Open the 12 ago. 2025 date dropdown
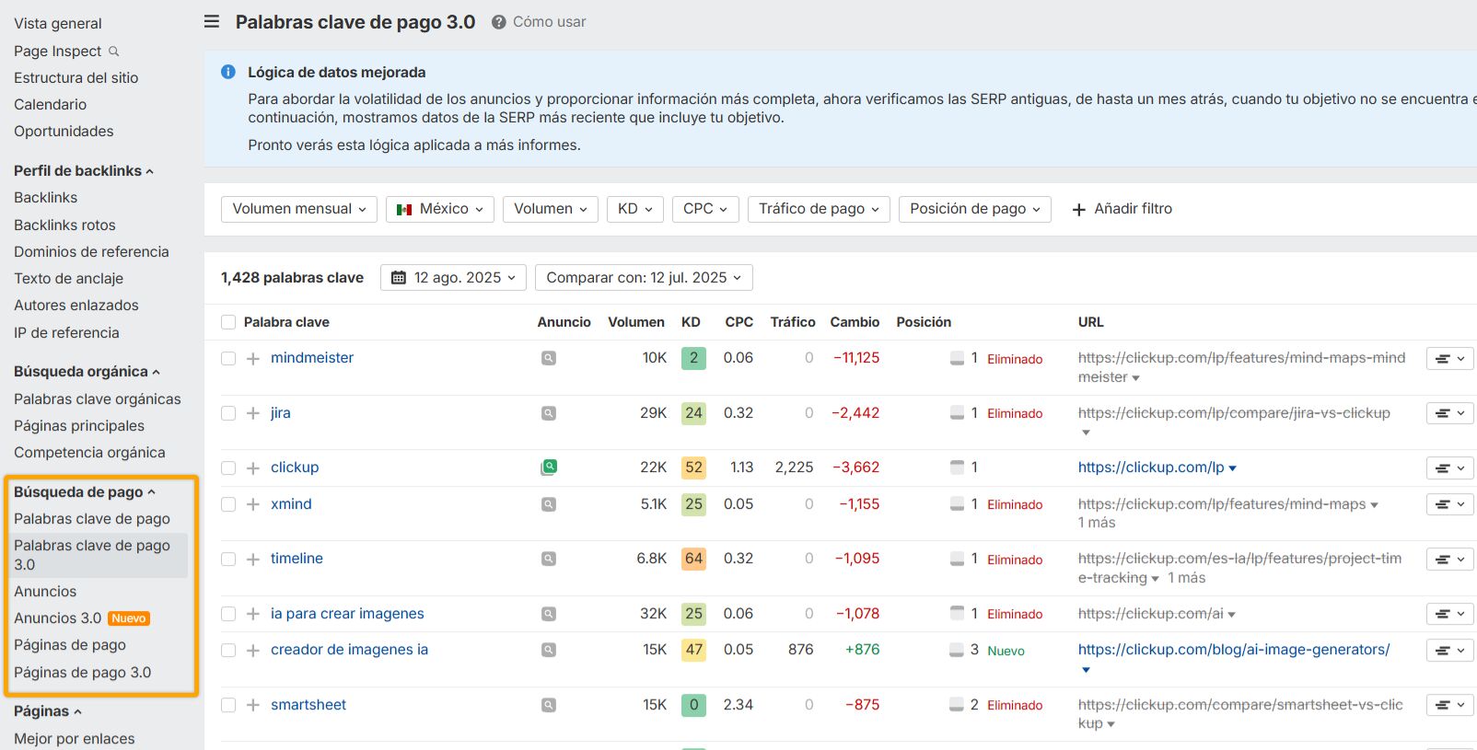Image resolution: width=1477 pixels, height=750 pixels. coord(453,278)
